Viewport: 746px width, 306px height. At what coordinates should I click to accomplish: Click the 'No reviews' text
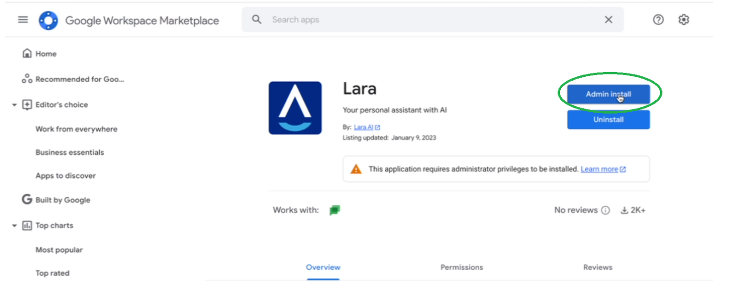pos(576,210)
